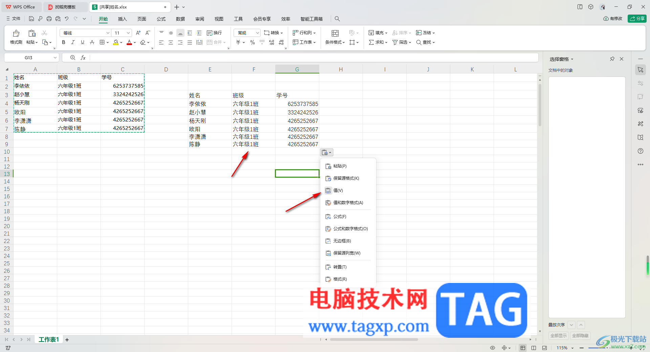This screenshot has width=650, height=352.
Task: Pin the Selection Pane (选择窗格)
Action: (612, 59)
